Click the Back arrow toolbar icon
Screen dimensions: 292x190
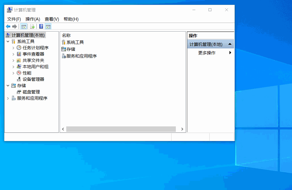coord(8,27)
